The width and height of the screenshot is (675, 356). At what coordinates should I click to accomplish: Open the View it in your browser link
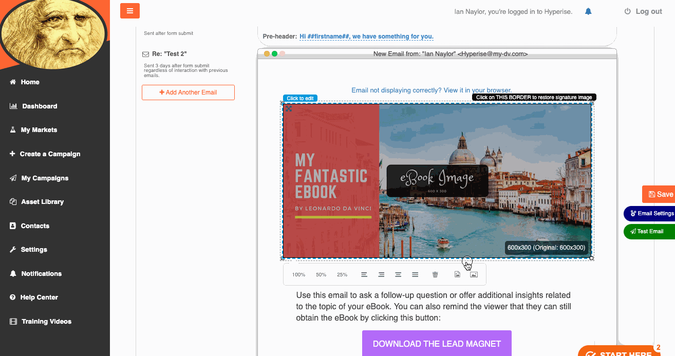click(478, 90)
